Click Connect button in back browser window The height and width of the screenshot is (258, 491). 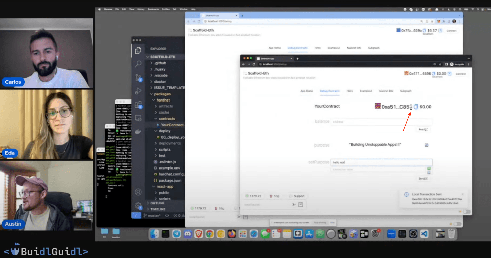[451, 31]
